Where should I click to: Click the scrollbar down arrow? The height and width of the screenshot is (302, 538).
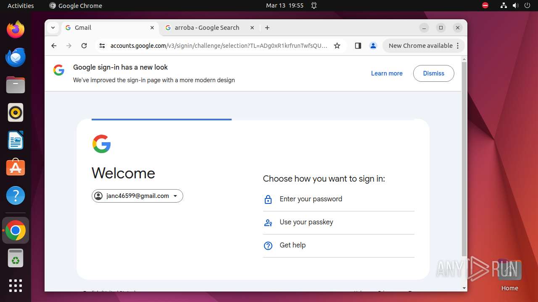(x=464, y=288)
